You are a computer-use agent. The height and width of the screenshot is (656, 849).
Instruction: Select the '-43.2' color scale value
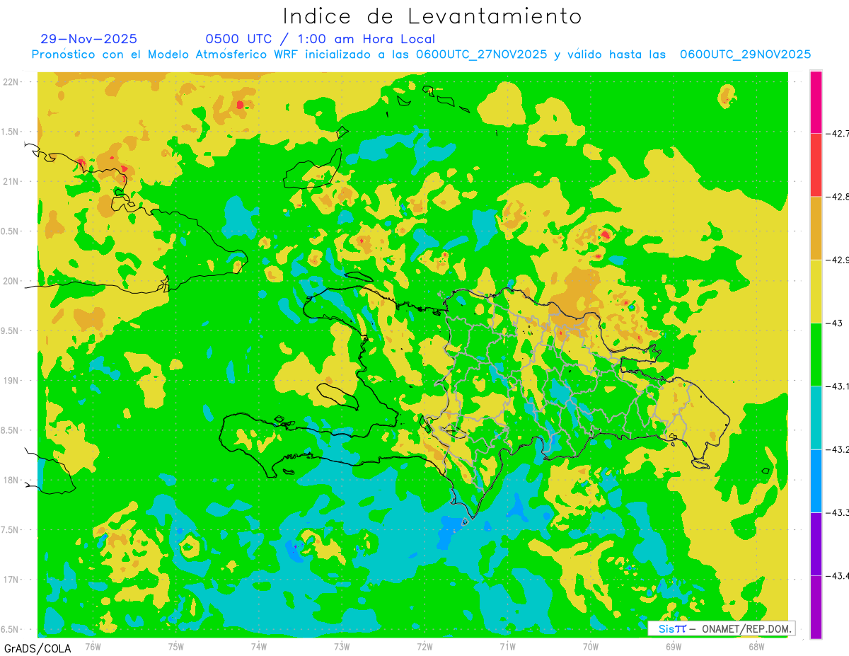pos(838,449)
